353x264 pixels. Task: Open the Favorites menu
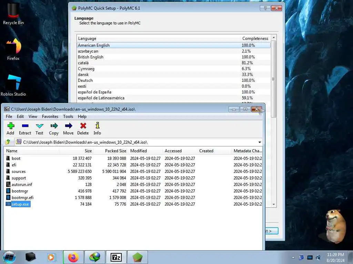pos(50,117)
